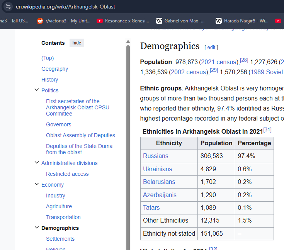Select the Ethnicity not stated row label
This screenshot has width=284, height=250.
169,234
